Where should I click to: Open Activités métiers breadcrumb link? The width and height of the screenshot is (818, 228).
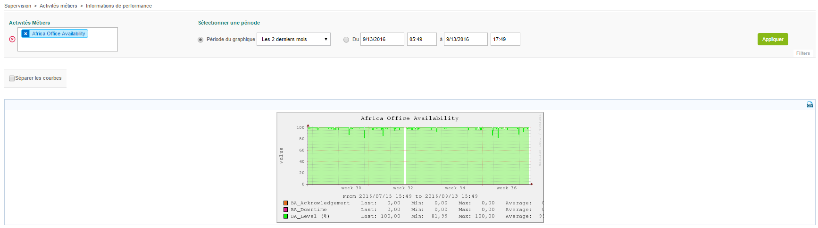(x=58, y=6)
